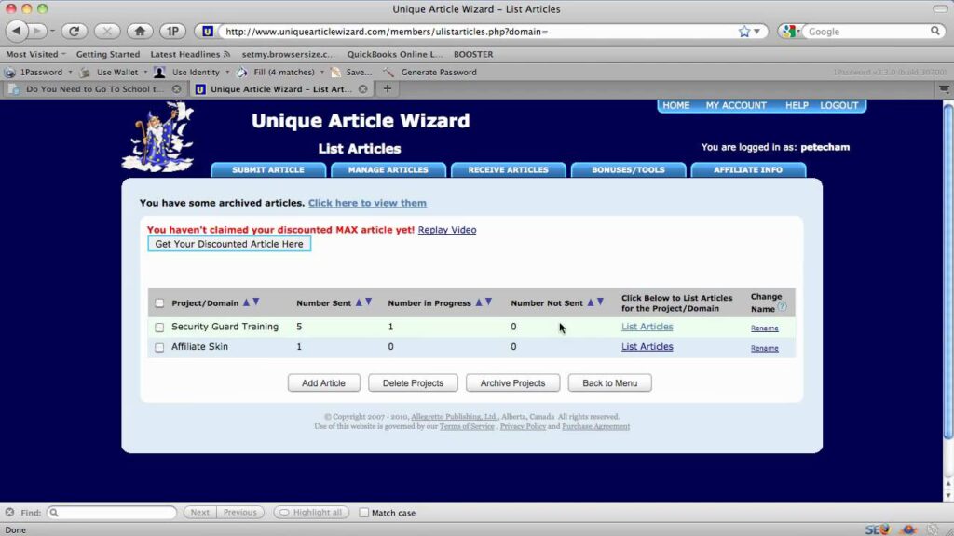
Task: Open the HELP menu item
Action: (x=797, y=105)
